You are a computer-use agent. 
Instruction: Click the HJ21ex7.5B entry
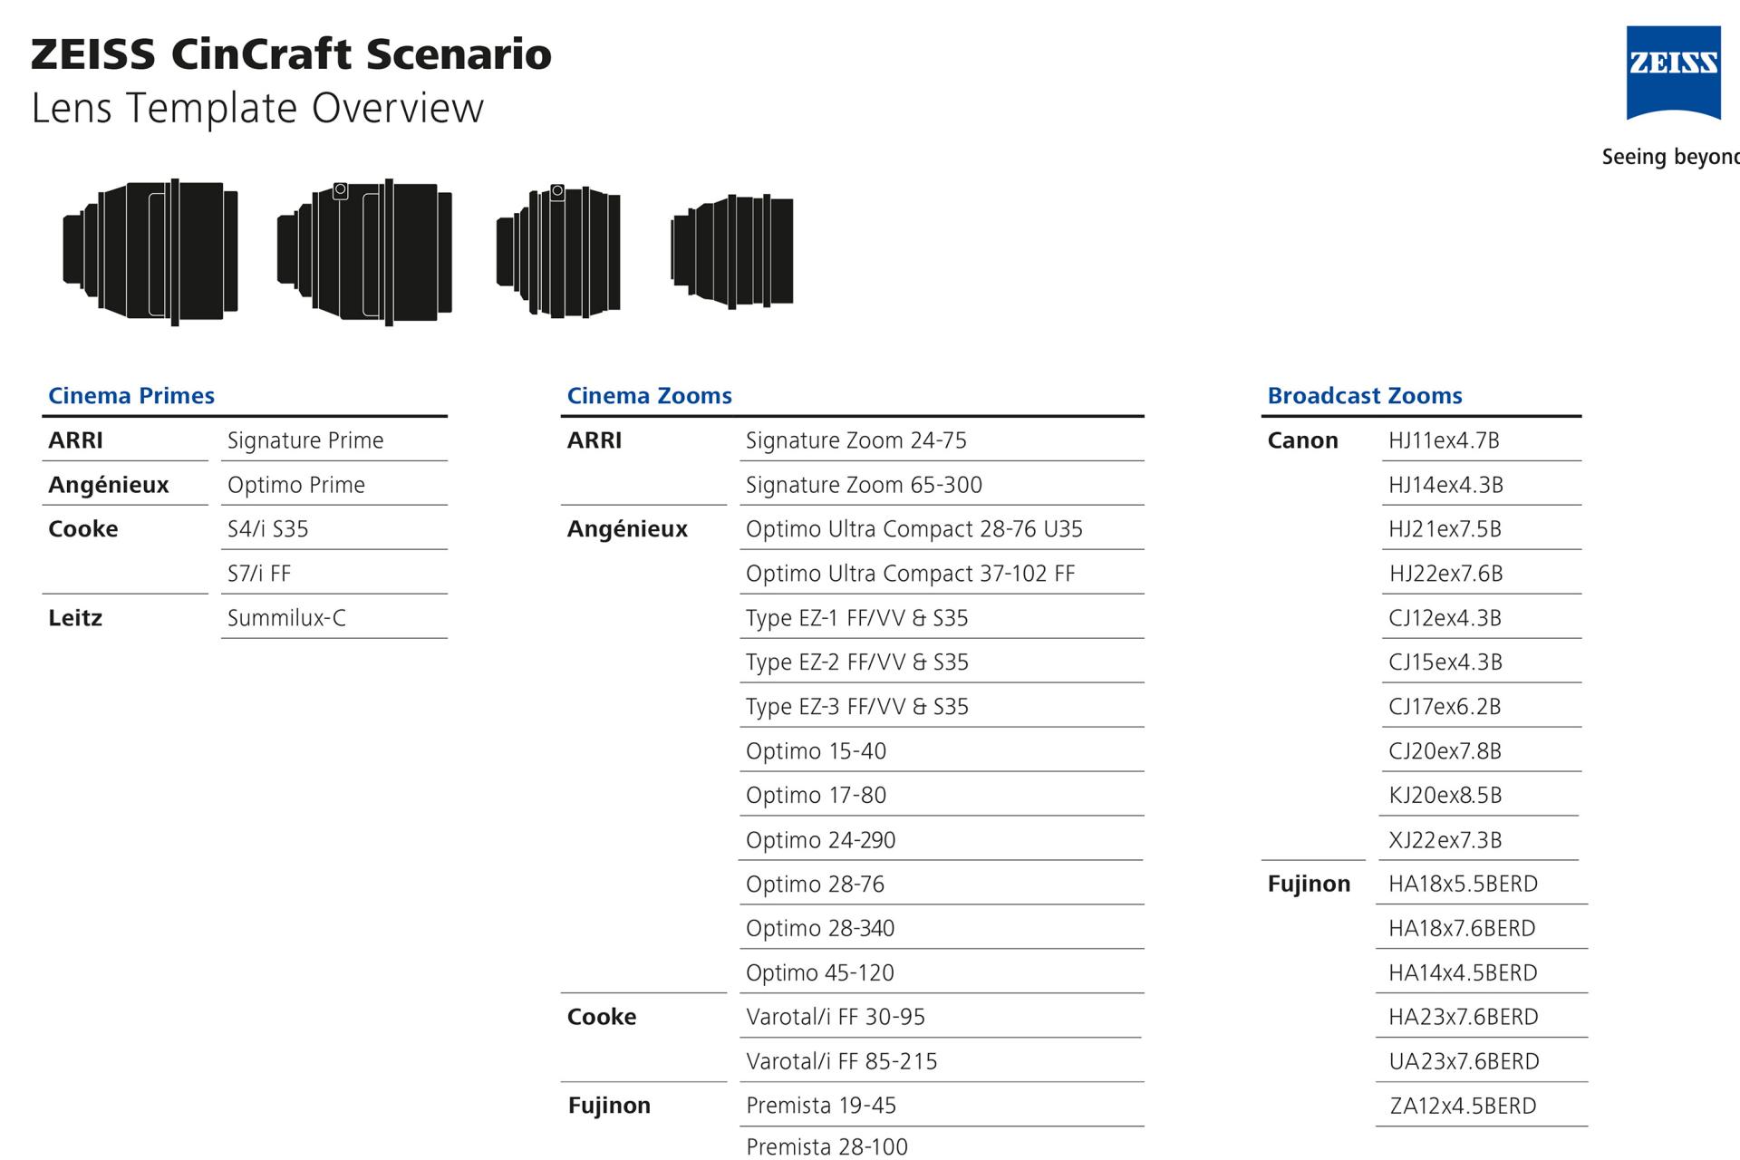tap(1445, 530)
